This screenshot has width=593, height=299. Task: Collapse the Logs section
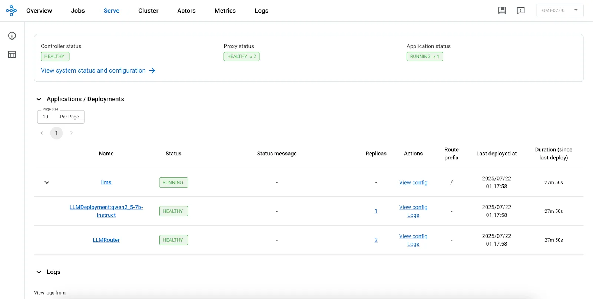39,272
